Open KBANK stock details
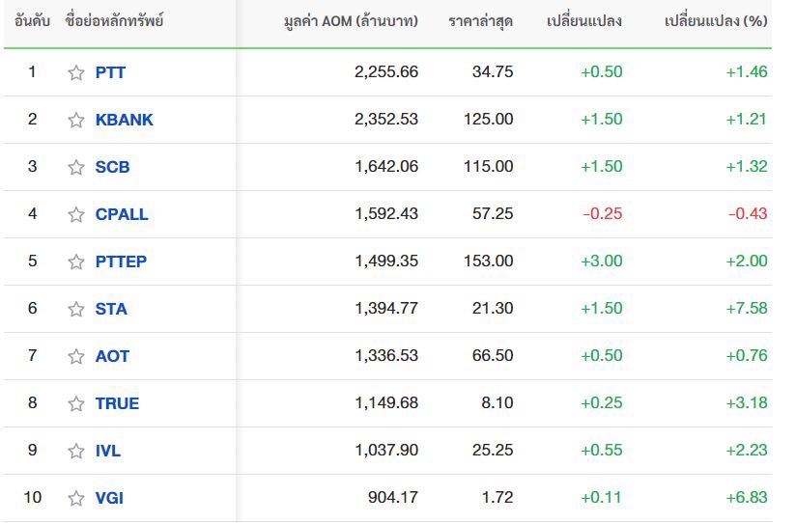This screenshot has height=523, width=796. (125, 120)
